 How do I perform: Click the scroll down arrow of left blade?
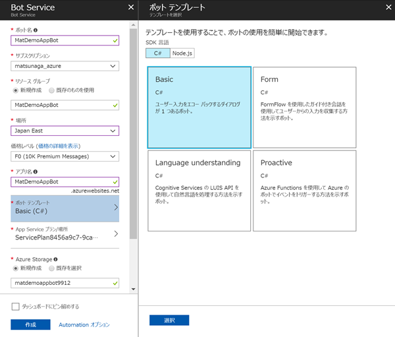click(x=134, y=290)
